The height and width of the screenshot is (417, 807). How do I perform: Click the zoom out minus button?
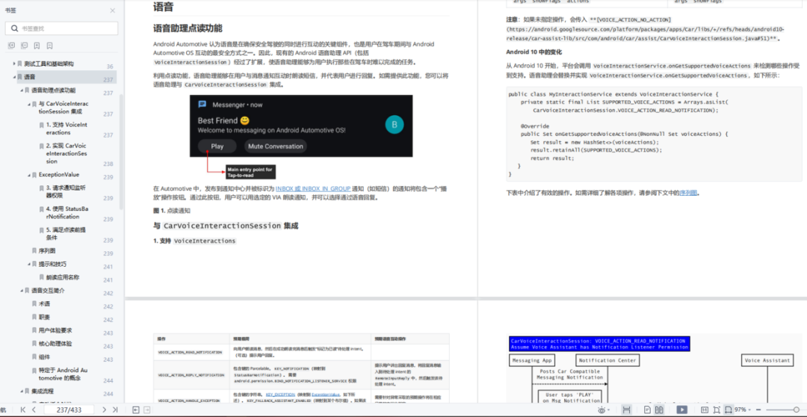click(760, 410)
